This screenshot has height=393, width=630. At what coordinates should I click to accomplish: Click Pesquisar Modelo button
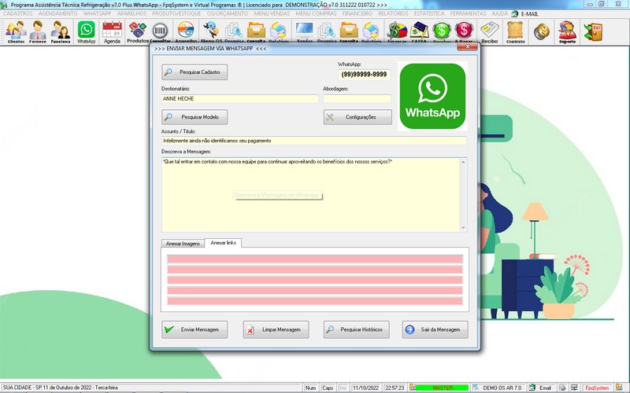pos(195,117)
